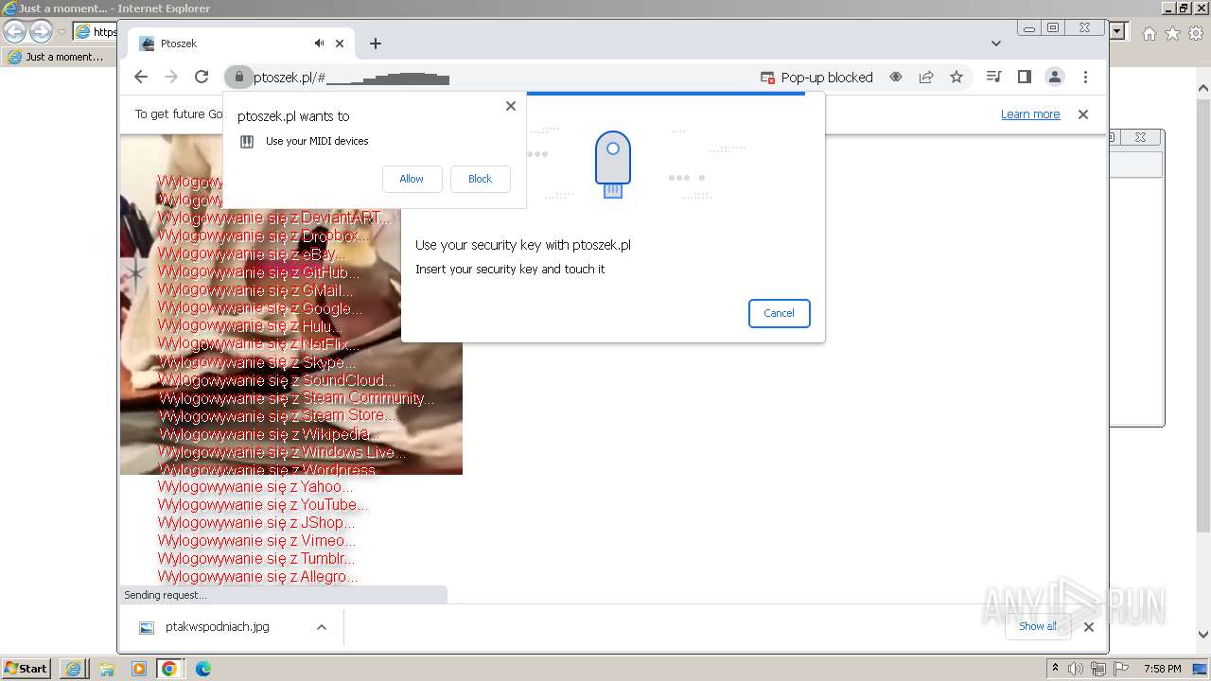This screenshot has width=1211, height=681.
Task: Allow MIDI device access
Action: (x=412, y=179)
